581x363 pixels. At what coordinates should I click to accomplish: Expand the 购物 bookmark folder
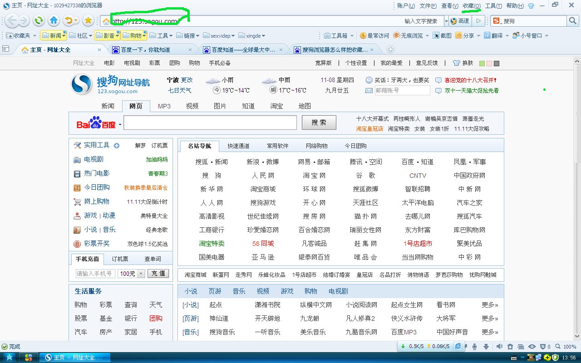144,35
